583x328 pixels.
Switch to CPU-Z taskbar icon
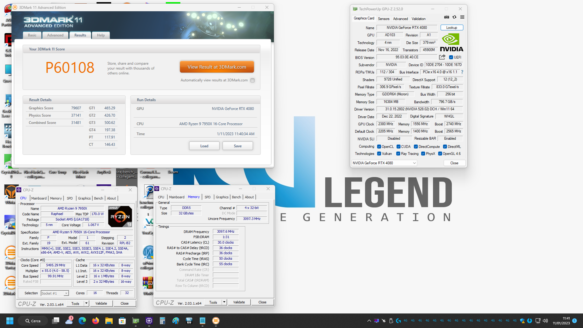pyautogui.click(x=149, y=321)
